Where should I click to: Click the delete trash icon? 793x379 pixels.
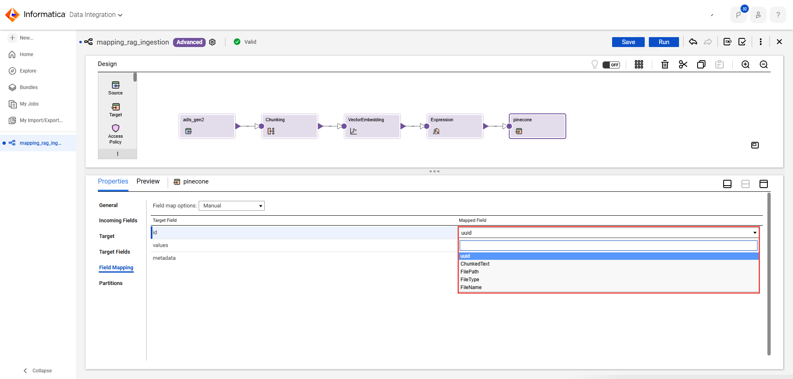click(x=665, y=64)
